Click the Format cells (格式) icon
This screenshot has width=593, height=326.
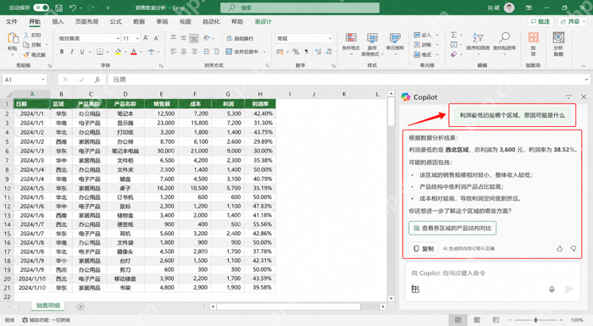point(417,54)
